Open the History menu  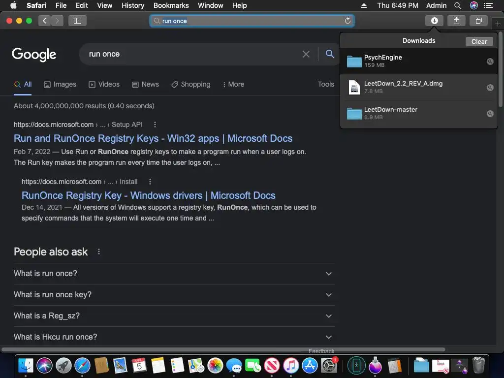coord(133,5)
